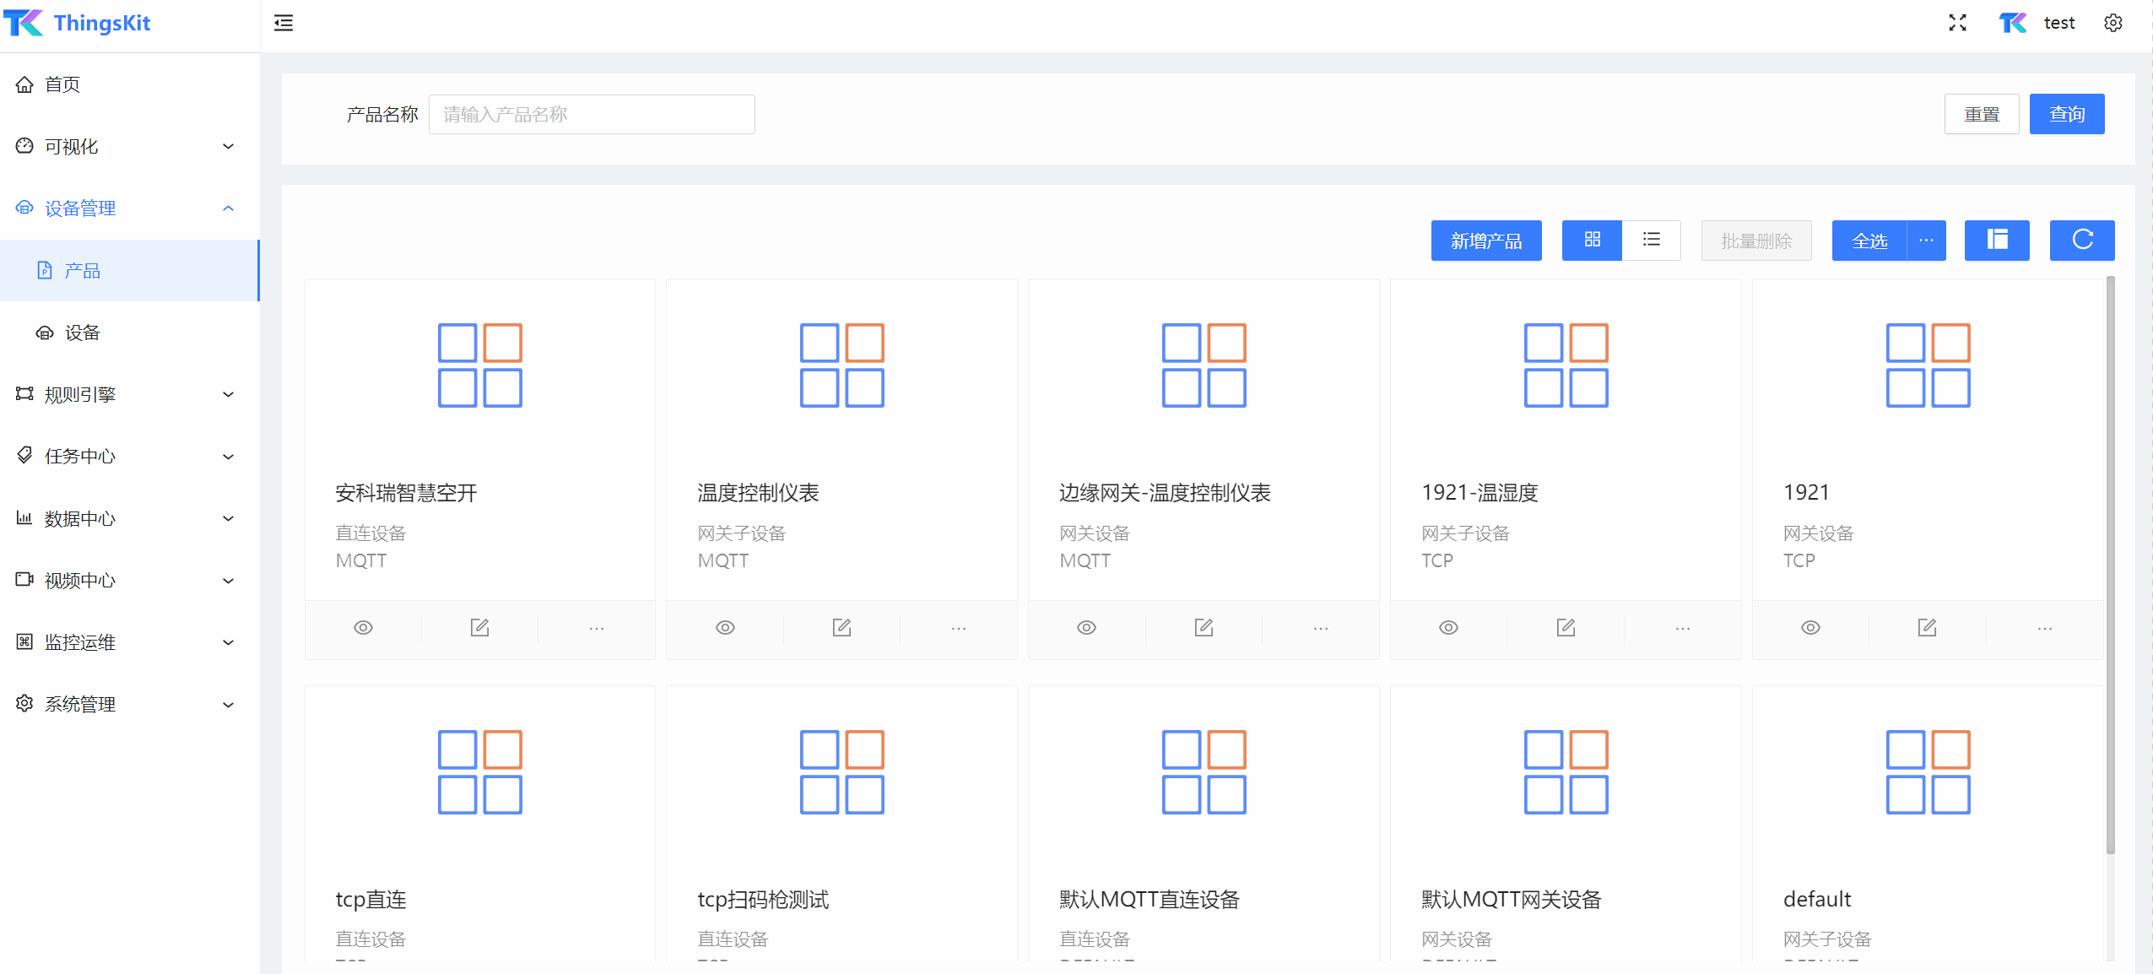Viewport: 2153px width, 974px height.
Task: Expand the 规则引擎 menu
Action: 130,394
